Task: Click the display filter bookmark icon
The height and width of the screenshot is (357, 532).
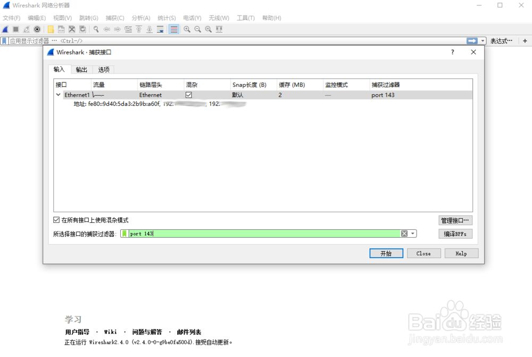Action: [x=4, y=41]
